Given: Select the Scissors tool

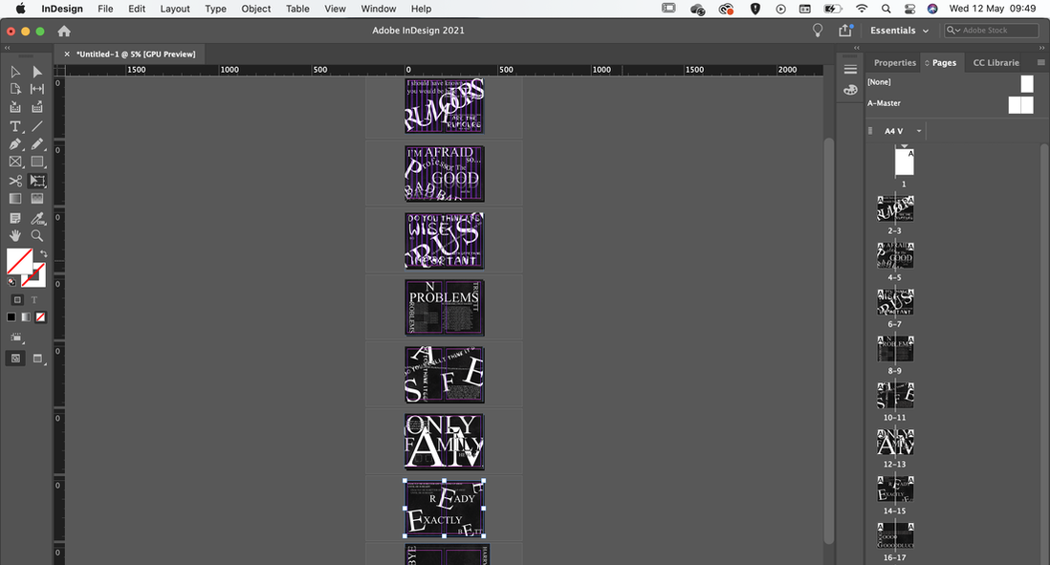Looking at the screenshot, I should pyautogui.click(x=15, y=181).
